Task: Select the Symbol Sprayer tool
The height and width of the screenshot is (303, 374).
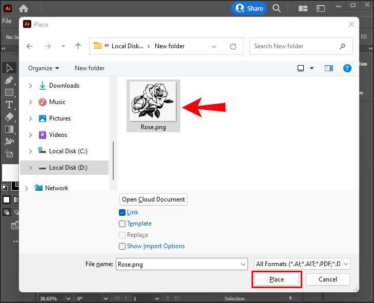Action: (9, 142)
